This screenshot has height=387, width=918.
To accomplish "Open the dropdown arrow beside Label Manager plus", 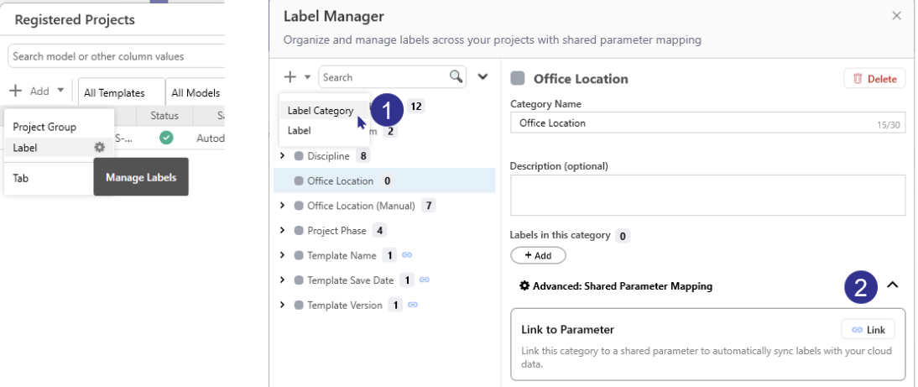I will coord(307,77).
